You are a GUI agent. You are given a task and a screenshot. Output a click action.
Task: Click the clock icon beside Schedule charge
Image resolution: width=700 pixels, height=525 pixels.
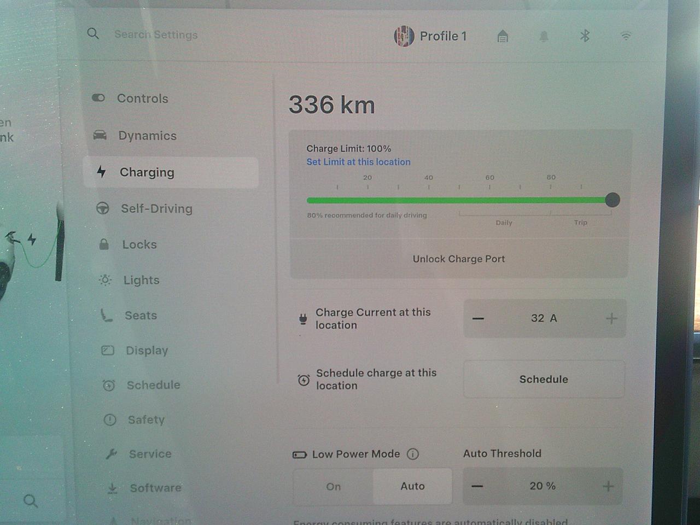[304, 380]
